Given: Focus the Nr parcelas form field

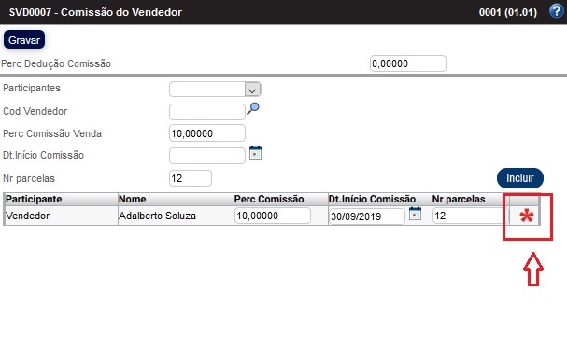Looking at the screenshot, I should [191, 178].
